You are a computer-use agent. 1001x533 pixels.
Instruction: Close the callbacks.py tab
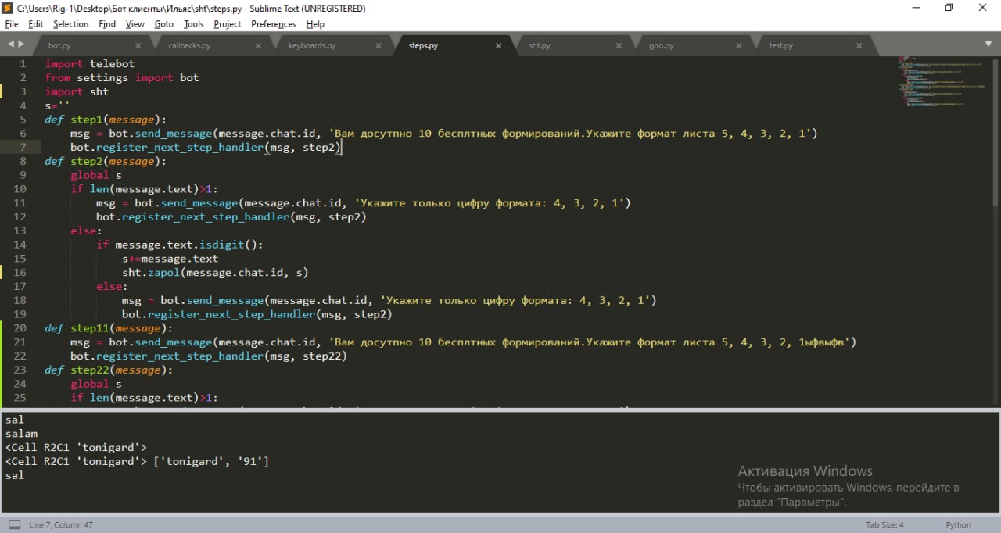pyautogui.click(x=258, y=45)
